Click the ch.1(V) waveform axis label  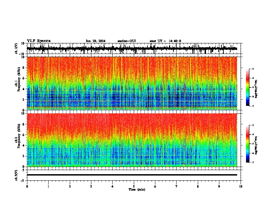pos(16,48)
